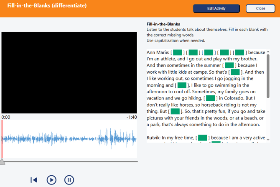Select the first blank after "Ann Marie:"

178,52
